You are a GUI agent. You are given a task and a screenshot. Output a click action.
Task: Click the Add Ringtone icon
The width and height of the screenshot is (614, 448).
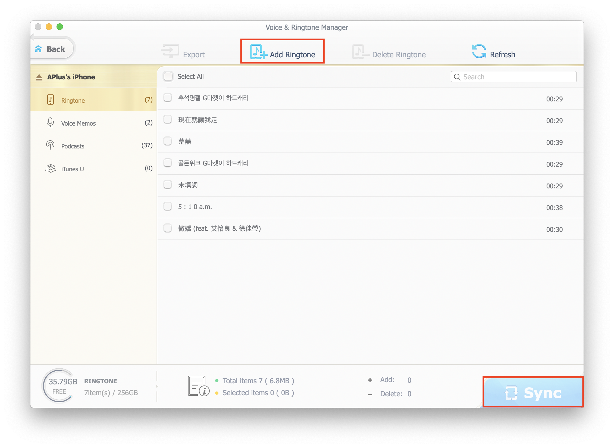pyautogui.click(x=258, y=52)
